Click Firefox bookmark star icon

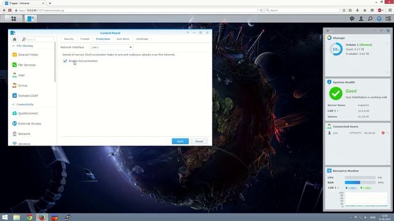coord(344,10)
